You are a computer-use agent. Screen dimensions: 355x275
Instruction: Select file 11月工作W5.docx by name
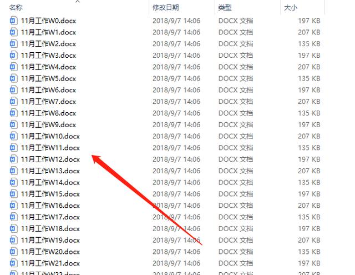point(48,78)
